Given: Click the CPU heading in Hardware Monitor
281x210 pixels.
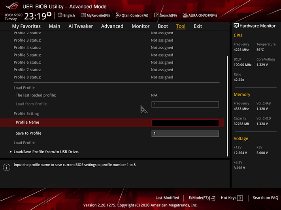Looking at the screenshot, I should [x=238, y=35].
